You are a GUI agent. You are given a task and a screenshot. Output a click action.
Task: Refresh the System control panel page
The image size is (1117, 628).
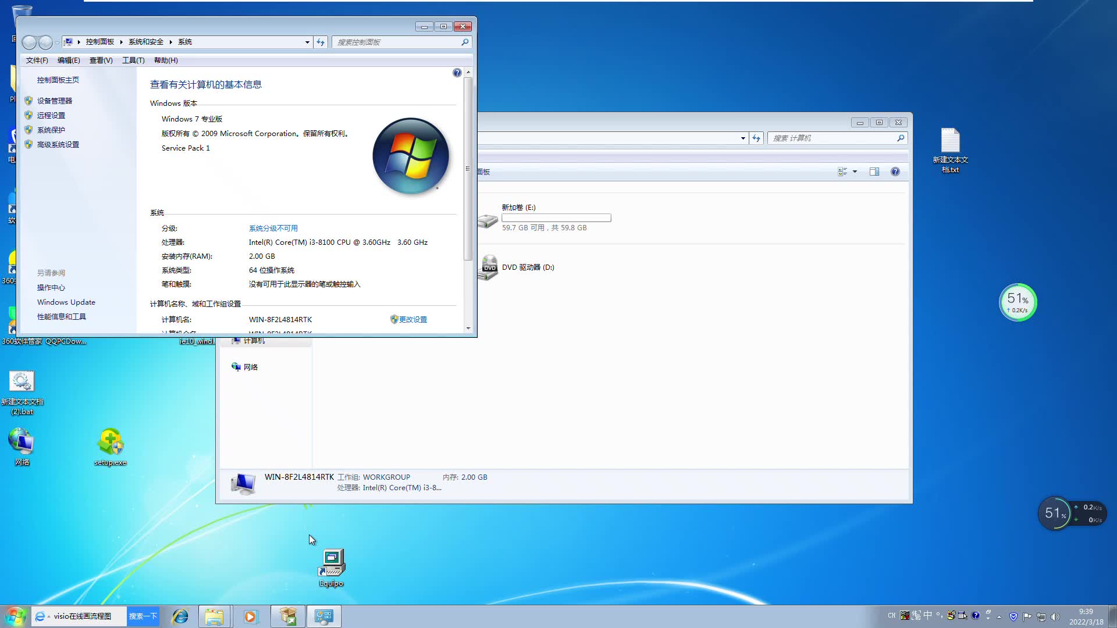(321, 42)
